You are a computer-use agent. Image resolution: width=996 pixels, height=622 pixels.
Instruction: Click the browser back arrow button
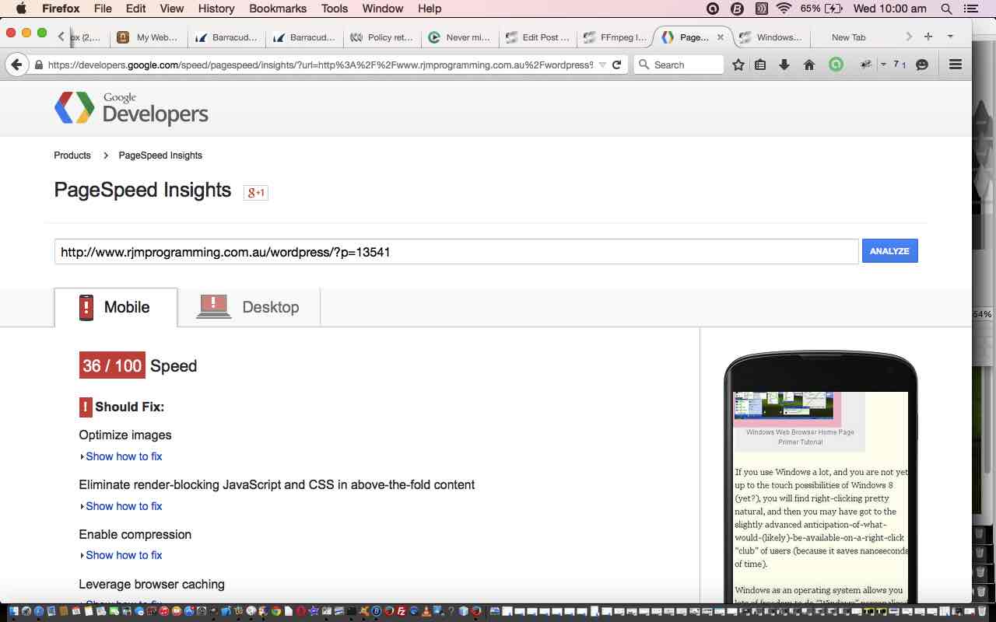tap(17, 65)
